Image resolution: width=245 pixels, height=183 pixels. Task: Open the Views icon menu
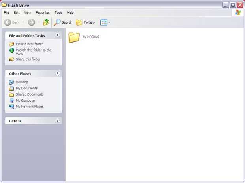click(x=104, y=22)
